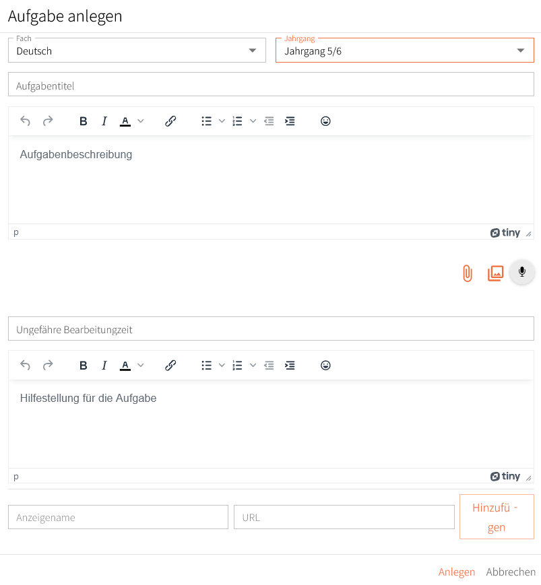541x585 pixels.
Task: Focus the Aufgabentitel input field
Action: [x=271, y=84]
